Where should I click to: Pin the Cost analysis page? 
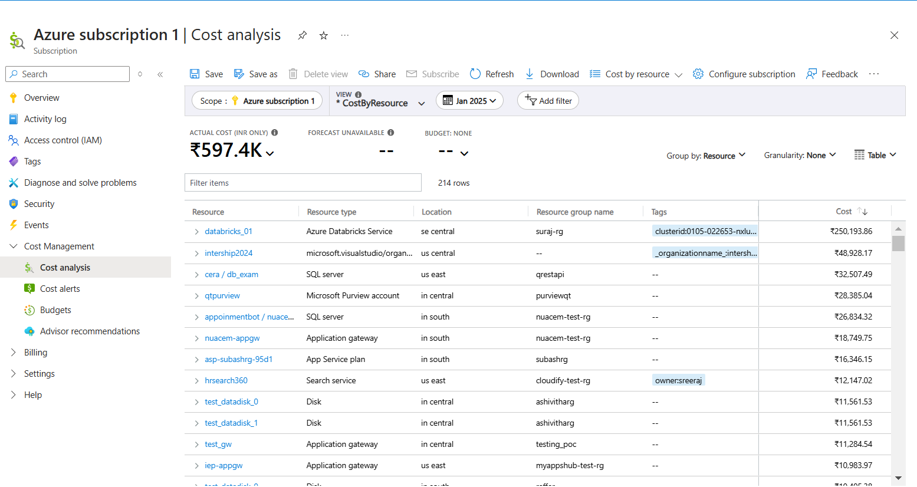pyautogui.click(x=302, y=35)
